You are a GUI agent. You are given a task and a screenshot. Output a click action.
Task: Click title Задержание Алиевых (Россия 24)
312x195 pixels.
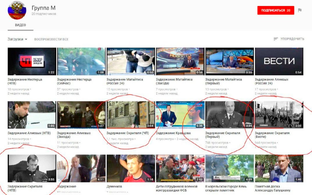[272, 81]
